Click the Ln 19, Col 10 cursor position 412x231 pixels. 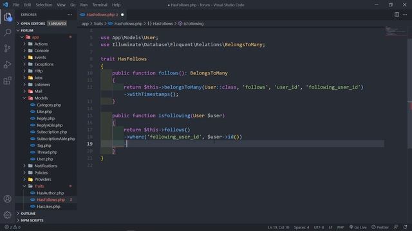coord(279,227)
